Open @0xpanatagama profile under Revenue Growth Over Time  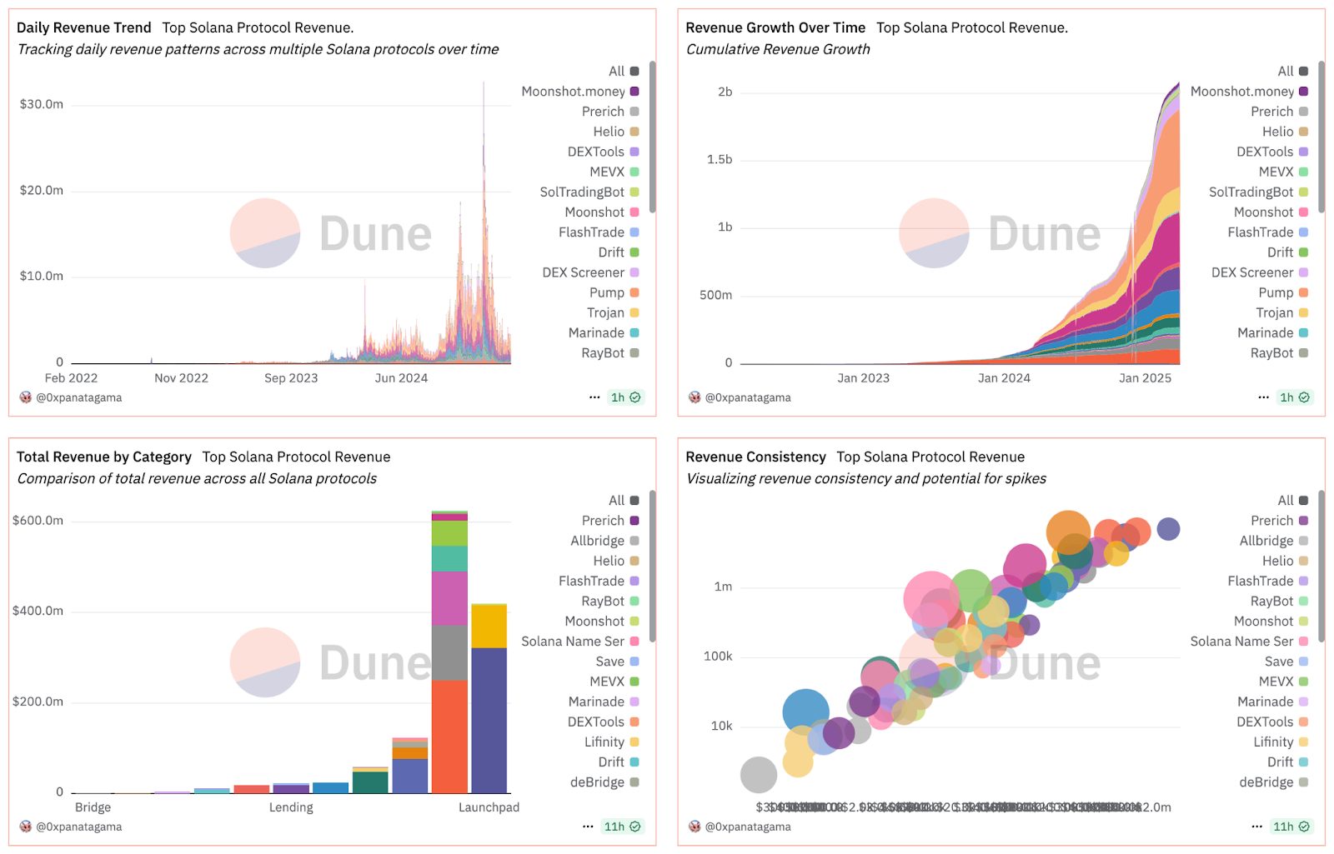pos(748,397)
